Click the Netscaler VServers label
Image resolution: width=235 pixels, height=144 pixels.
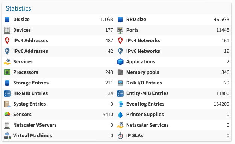pyautogui.click(x=35, y=125)
